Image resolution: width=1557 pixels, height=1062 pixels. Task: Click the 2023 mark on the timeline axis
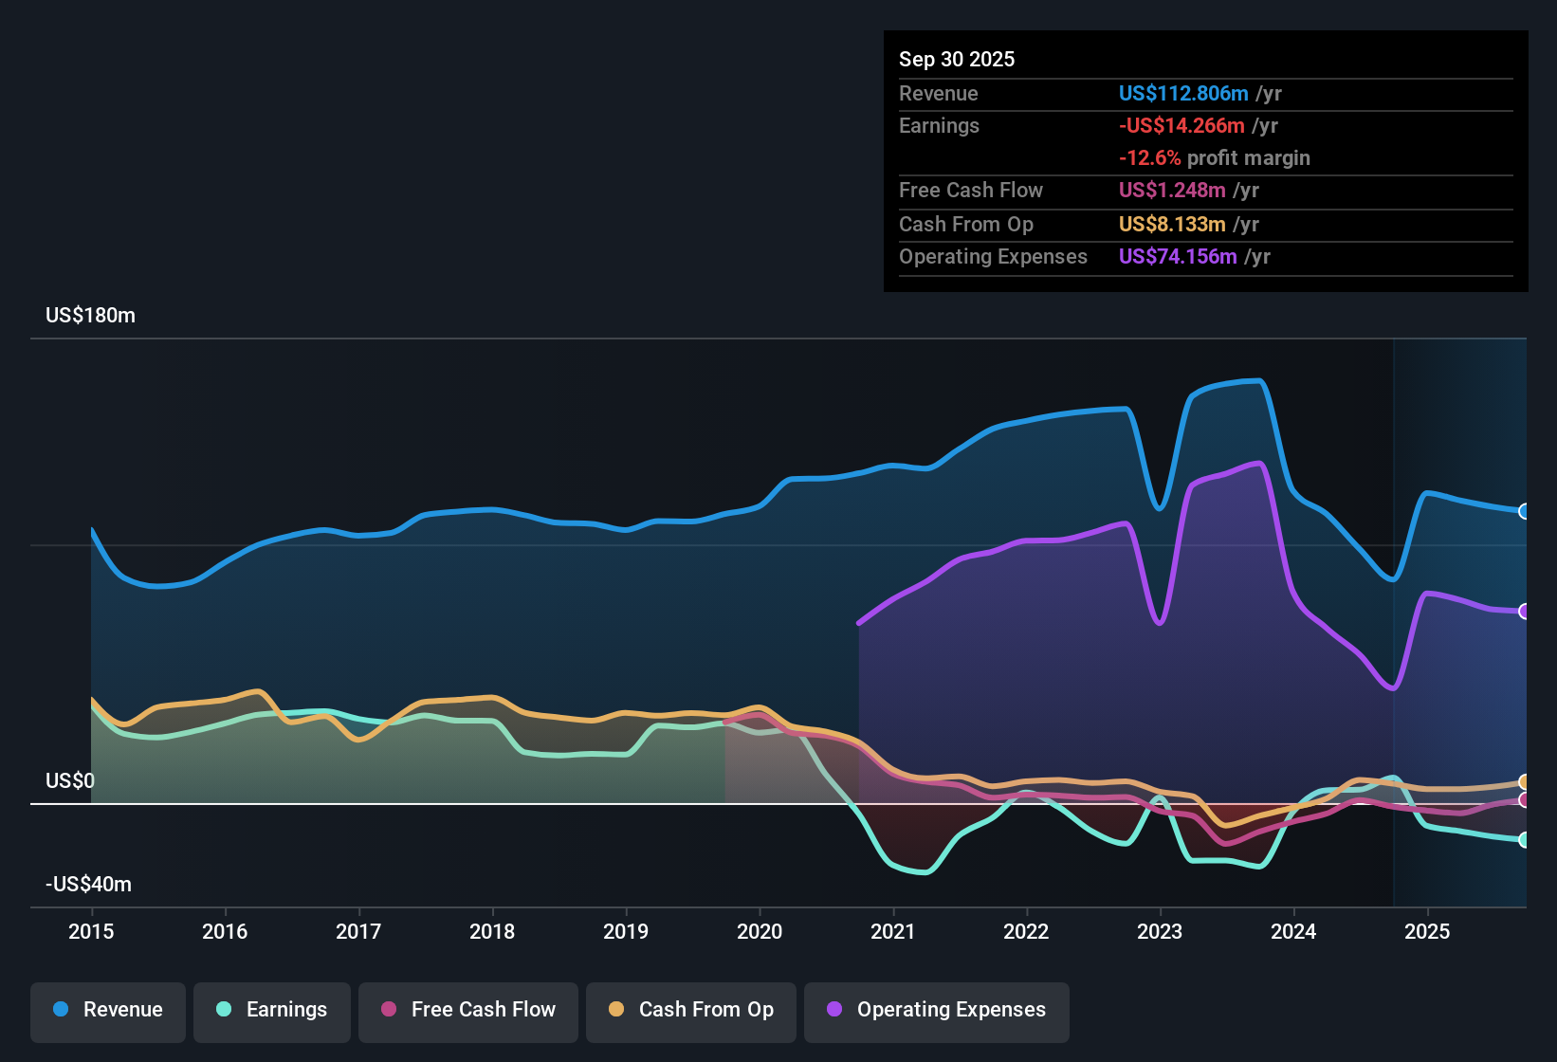[x=1159, y=932]
